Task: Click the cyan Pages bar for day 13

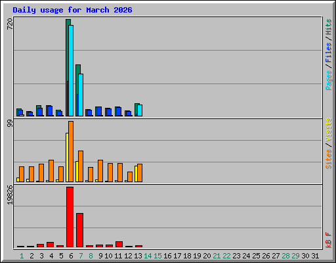Action: (140, 110)
